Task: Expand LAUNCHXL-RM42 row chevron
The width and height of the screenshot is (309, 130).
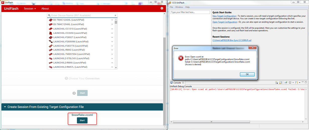Action: (x=112, y=50)
